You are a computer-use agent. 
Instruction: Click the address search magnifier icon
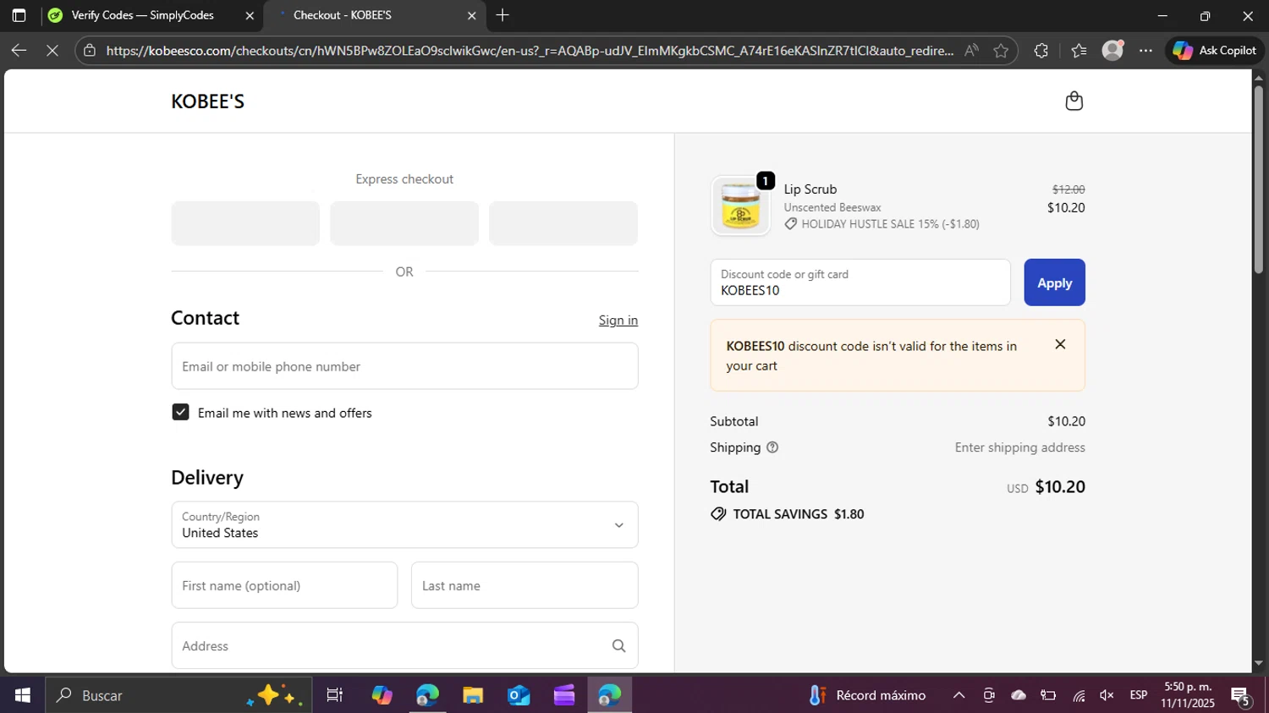[618, 646]
